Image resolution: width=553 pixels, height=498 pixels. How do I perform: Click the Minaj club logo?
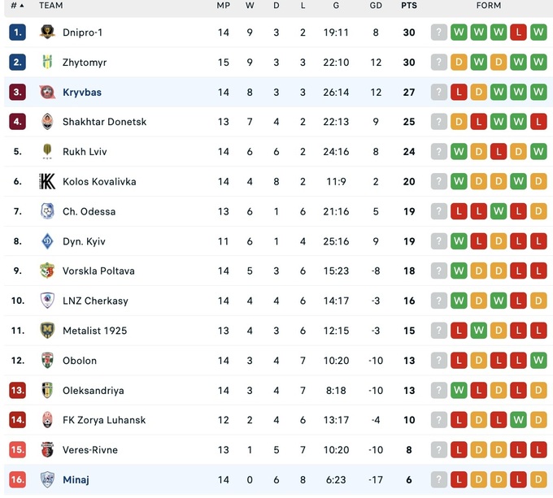pyautogui.click(x=47, y=479)
